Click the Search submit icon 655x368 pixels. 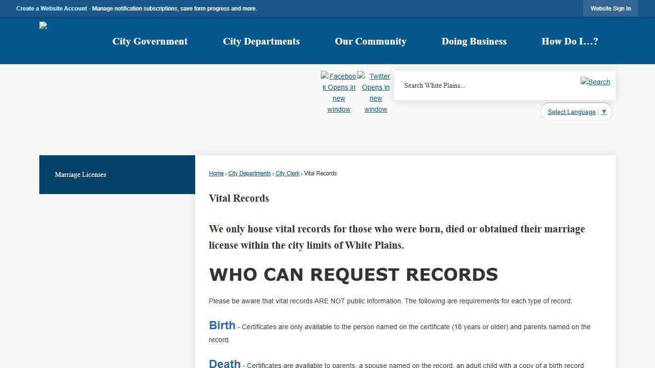[595, 82]
